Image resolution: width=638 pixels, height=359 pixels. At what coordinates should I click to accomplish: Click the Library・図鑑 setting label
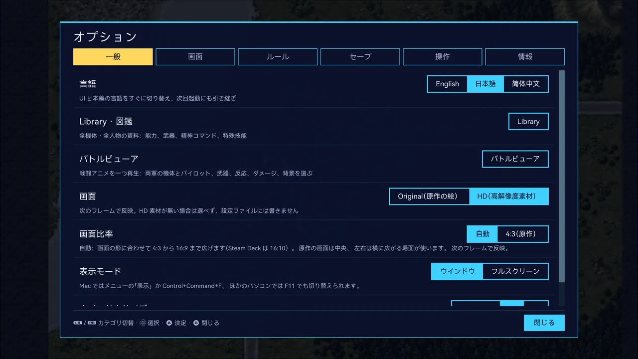click(106, 122)
